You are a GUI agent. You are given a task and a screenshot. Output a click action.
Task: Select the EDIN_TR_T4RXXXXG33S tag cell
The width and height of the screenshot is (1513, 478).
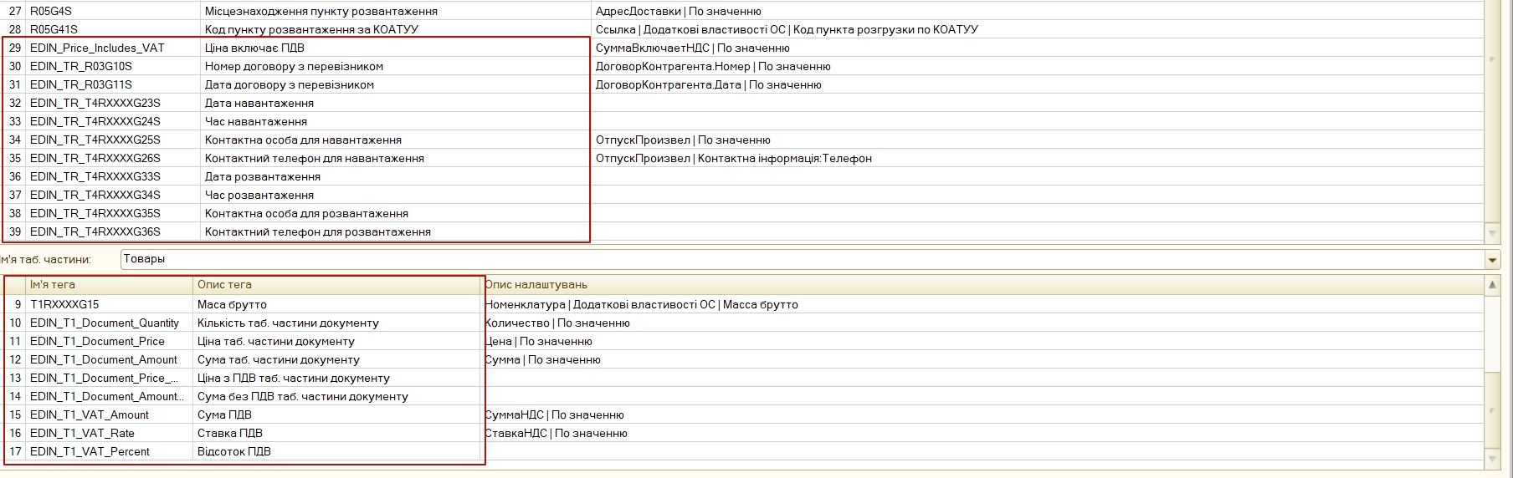[114, 176]
